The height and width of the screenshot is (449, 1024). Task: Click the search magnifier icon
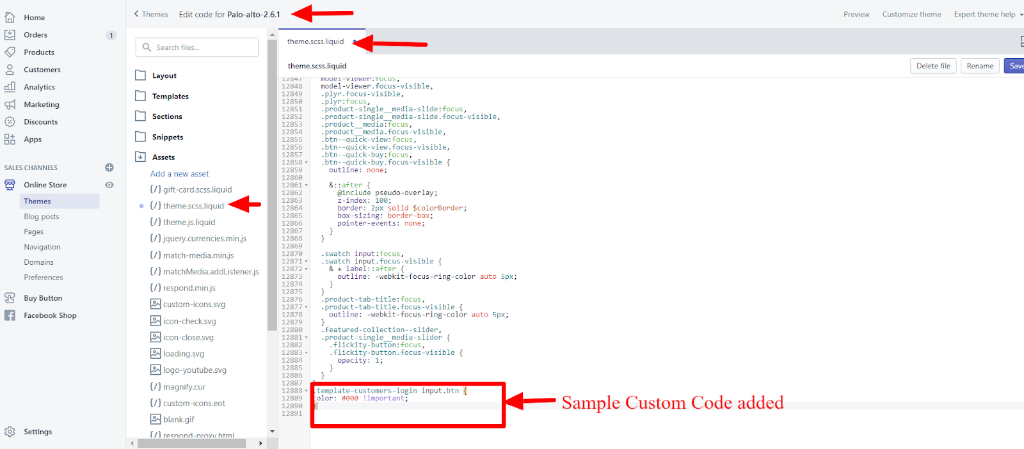click(147, 47)
